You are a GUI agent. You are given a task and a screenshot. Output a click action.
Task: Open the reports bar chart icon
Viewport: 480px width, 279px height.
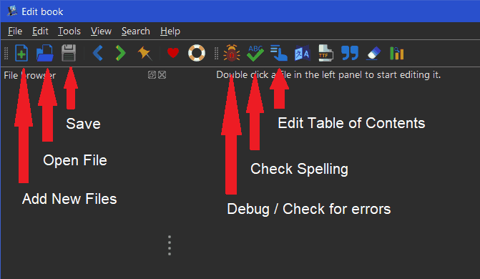[397, 53]
